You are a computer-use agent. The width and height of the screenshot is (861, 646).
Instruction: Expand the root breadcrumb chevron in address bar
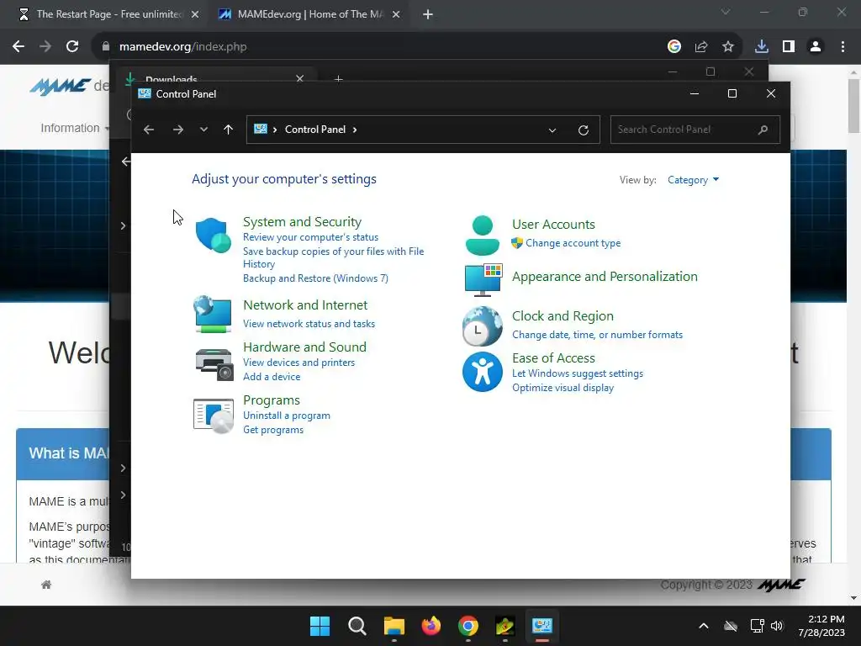(275, 130)
